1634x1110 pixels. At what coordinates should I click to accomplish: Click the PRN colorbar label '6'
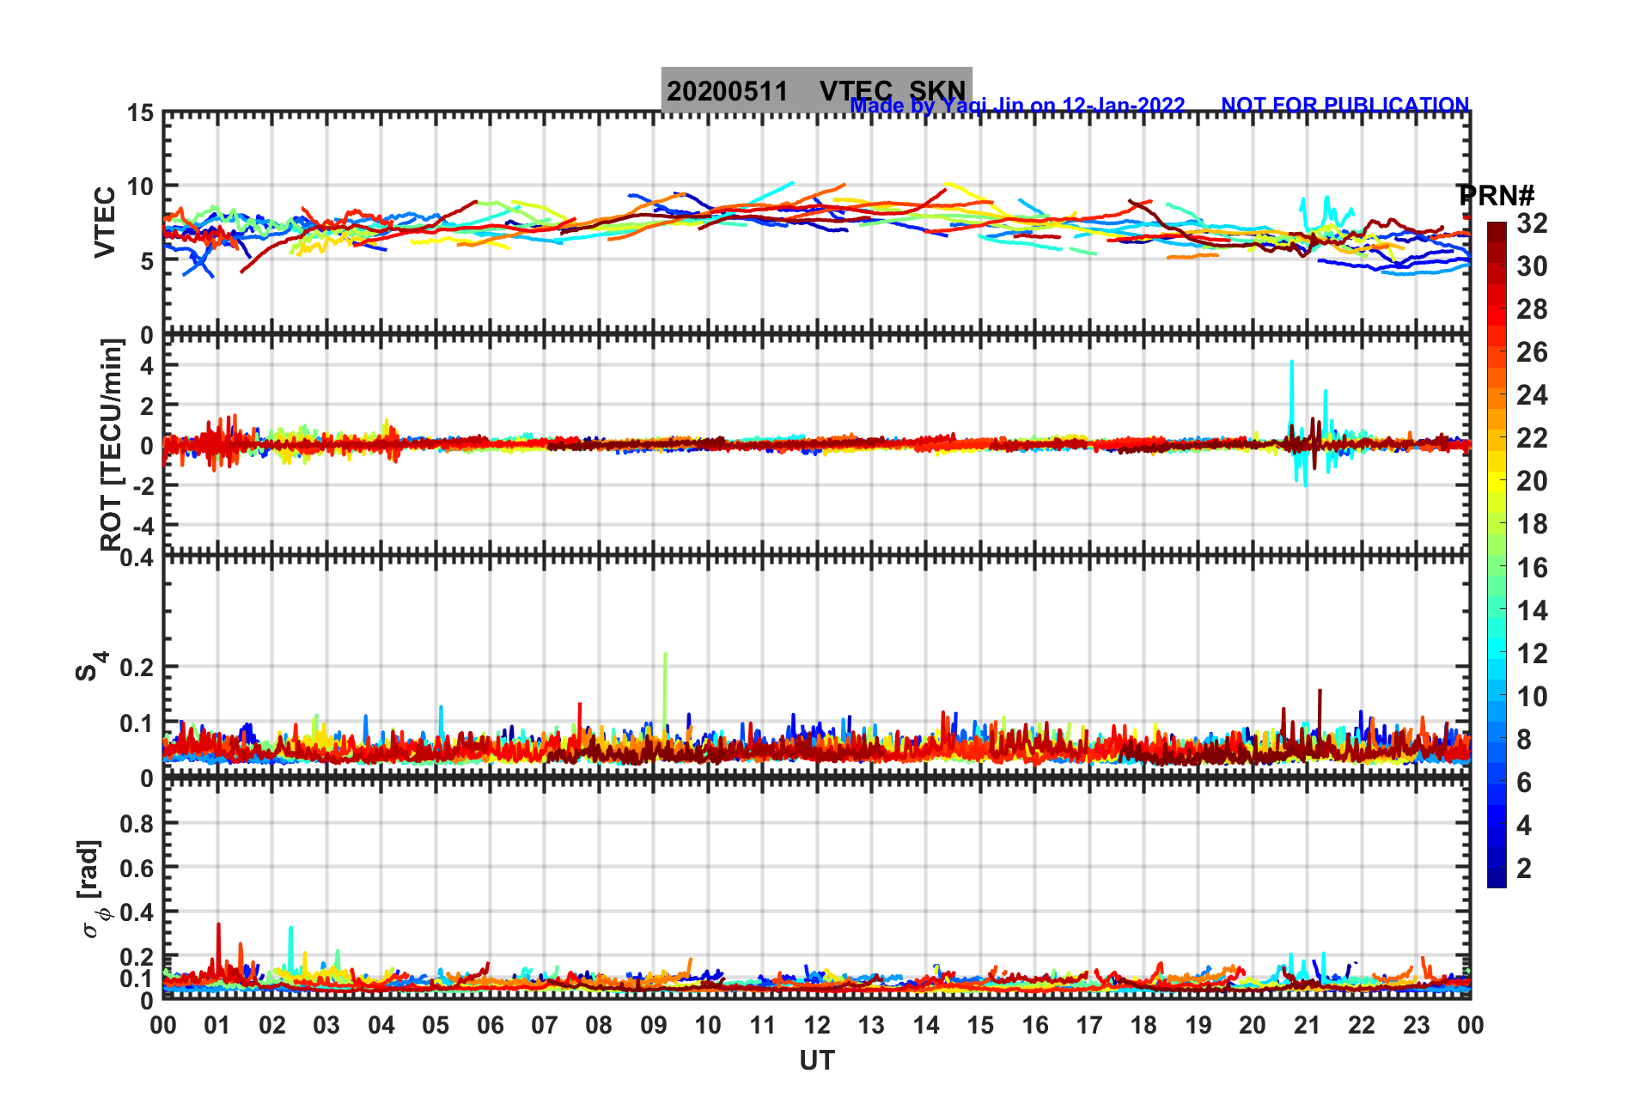pos(1524,783)
